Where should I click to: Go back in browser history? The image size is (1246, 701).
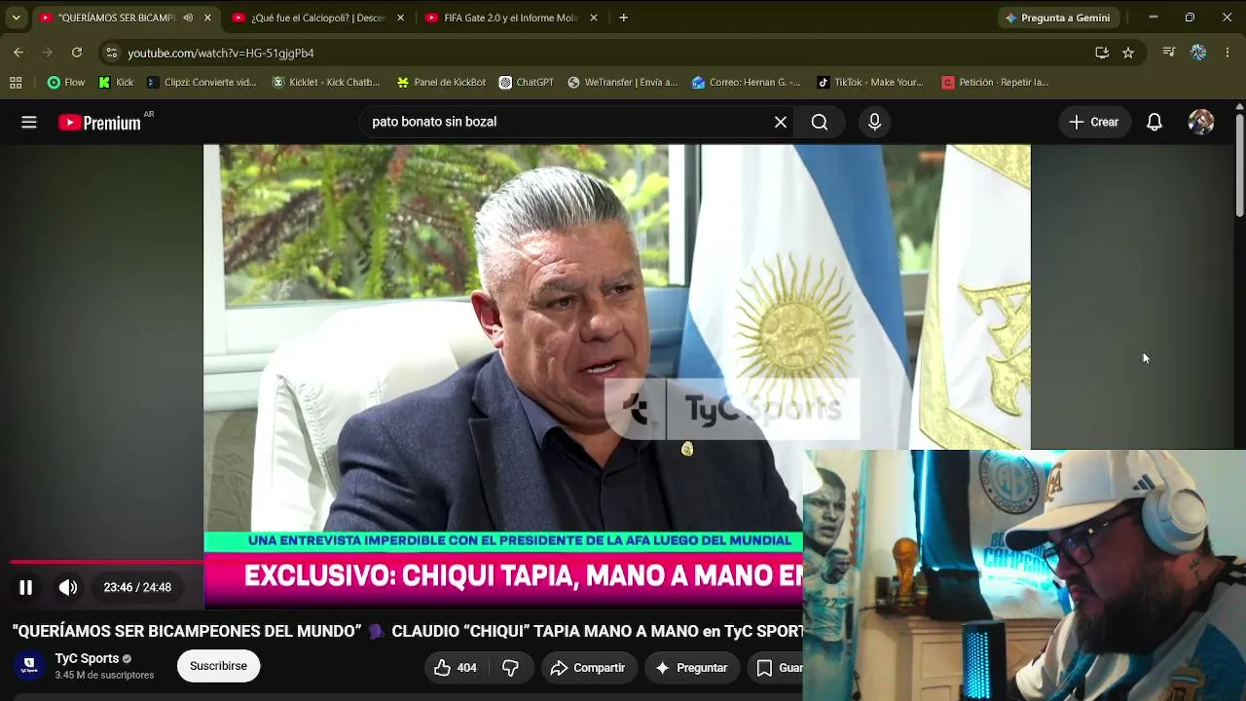click(x=18, y=53)
